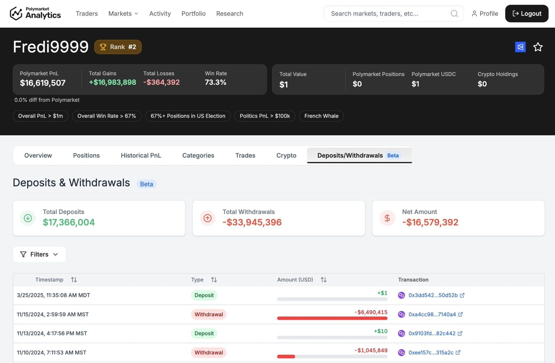Sort by Amount (USD) column arrows

tap(323, 280)
